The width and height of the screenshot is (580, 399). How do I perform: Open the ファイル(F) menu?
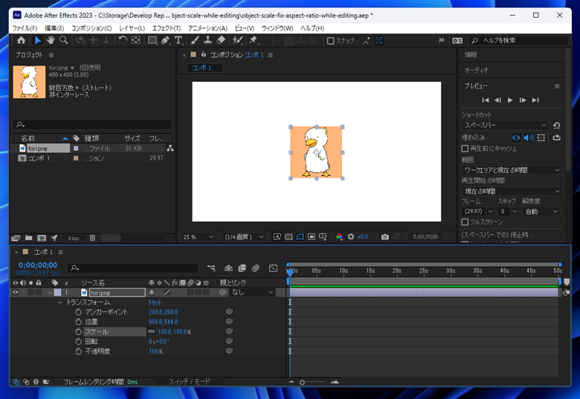[25, 28]
